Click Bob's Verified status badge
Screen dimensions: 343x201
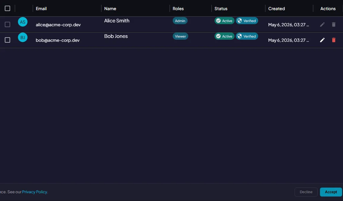tap(247, 36)
